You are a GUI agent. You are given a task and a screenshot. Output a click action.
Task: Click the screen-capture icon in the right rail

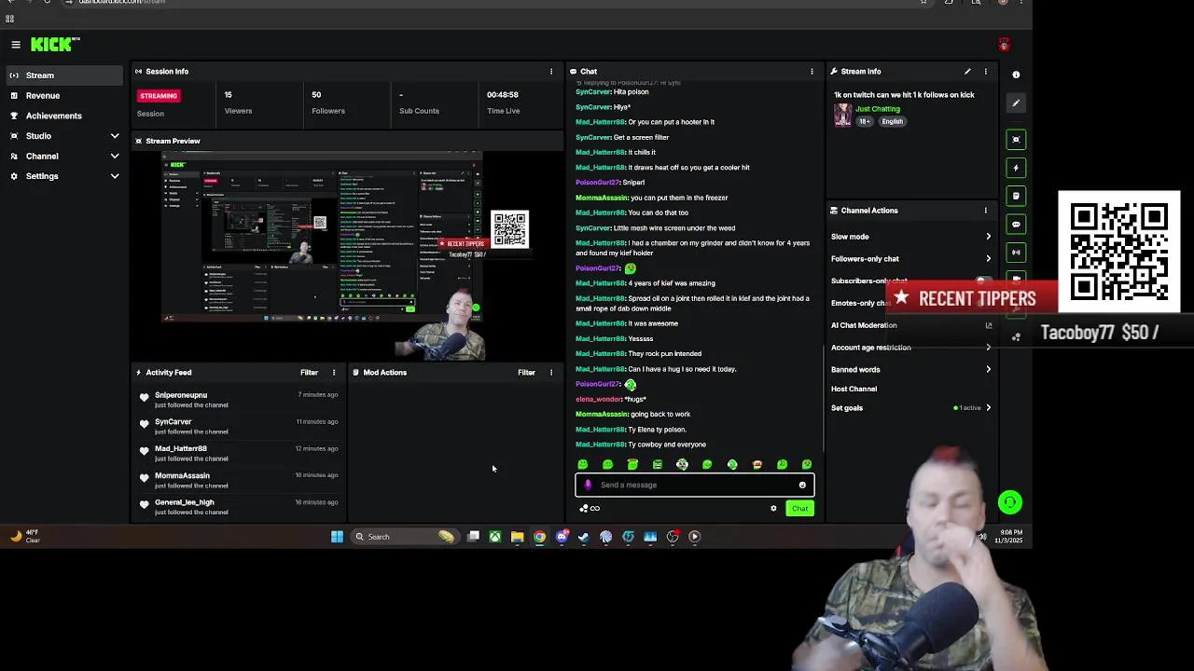1016,140
